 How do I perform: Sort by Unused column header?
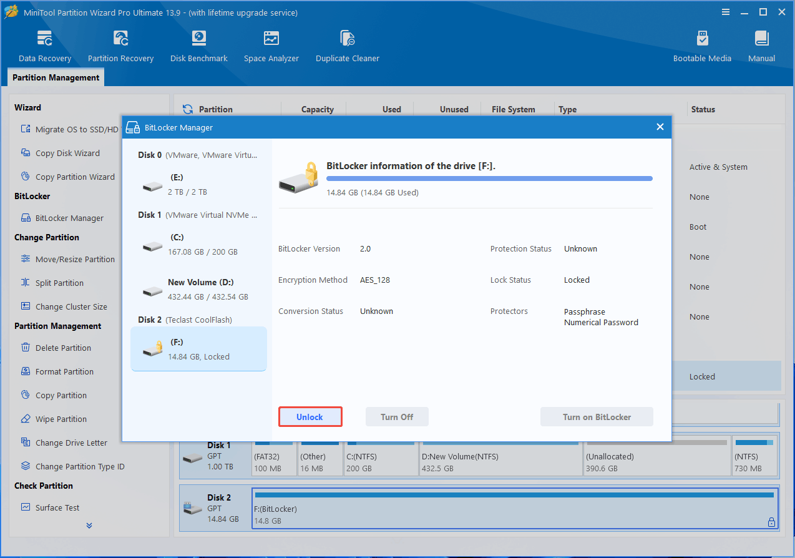[x=454, y=109]
